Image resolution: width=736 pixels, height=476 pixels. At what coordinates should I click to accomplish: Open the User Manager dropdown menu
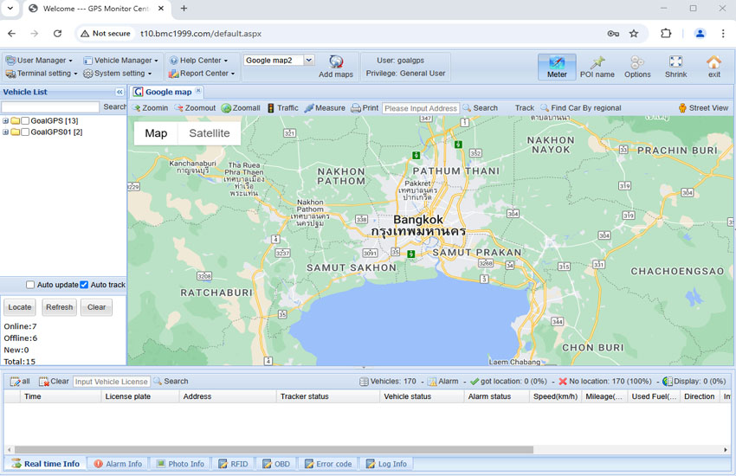pyautogui.click(x=40, y=61)
